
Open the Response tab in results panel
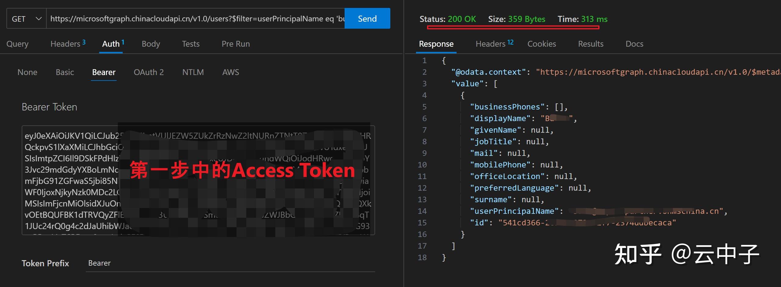436,44
